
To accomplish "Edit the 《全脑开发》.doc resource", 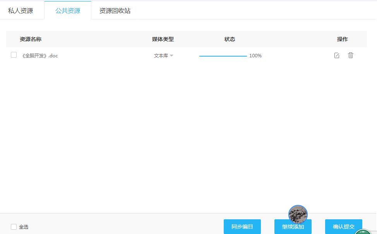I will 337,55.
